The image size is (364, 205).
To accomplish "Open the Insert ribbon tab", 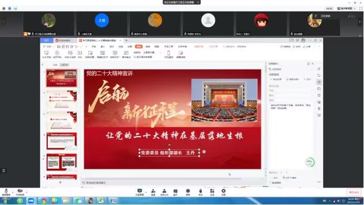I will coord(102,47).
